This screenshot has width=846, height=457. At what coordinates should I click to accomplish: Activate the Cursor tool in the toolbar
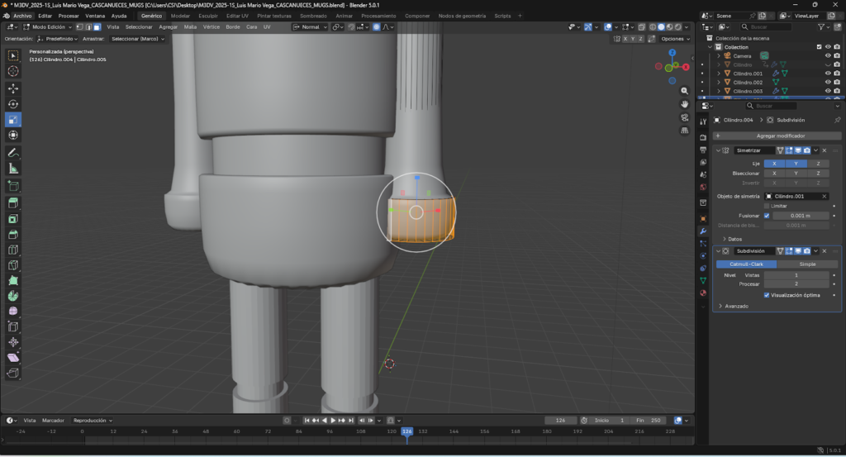pyautogui.click(x=13, y=71)
